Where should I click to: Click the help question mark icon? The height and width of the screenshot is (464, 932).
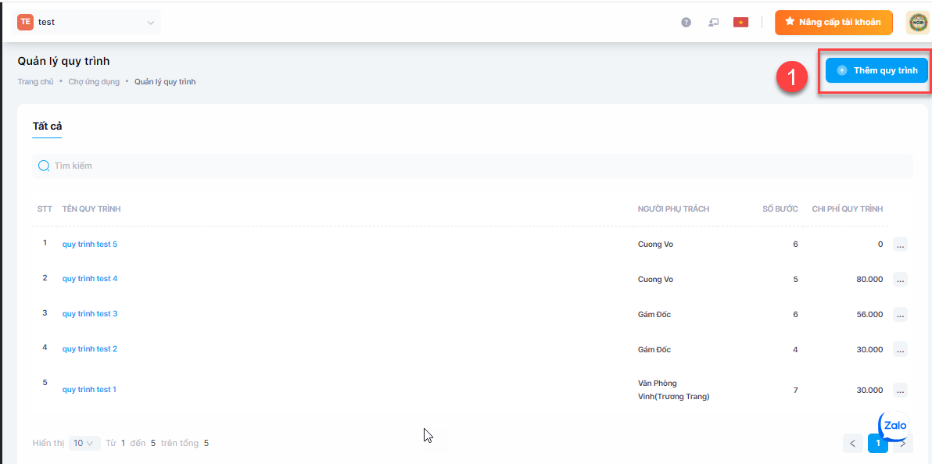(x=686, y=23)
